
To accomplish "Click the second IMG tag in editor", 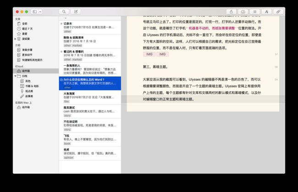I will 162,54.
